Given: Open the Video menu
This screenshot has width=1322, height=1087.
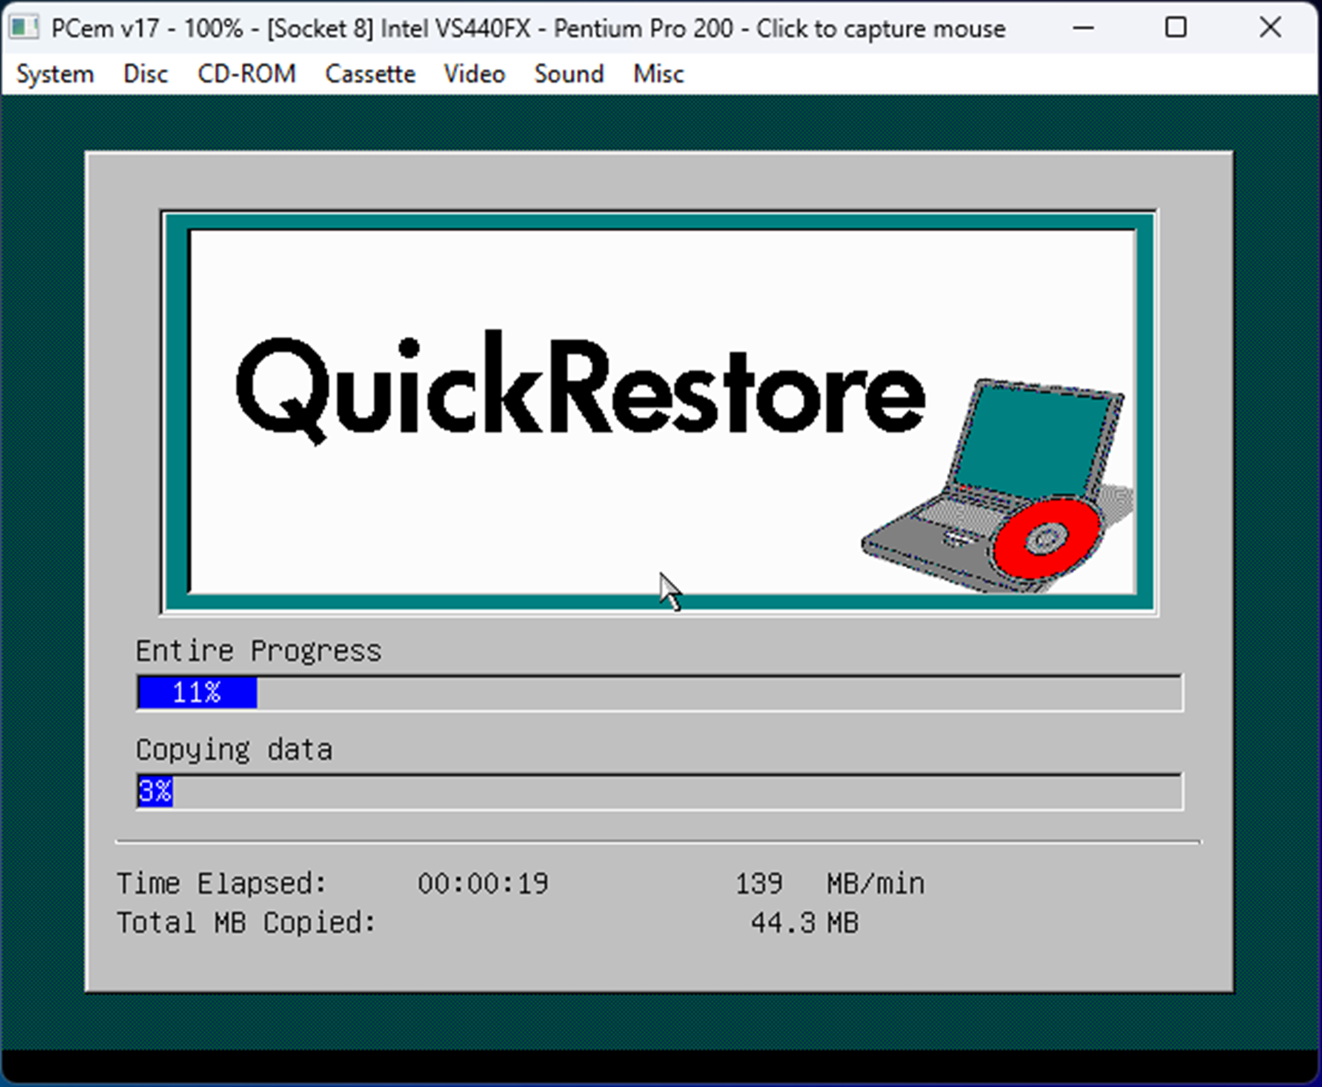Looking at the screenshot, I should pos(474,74).
